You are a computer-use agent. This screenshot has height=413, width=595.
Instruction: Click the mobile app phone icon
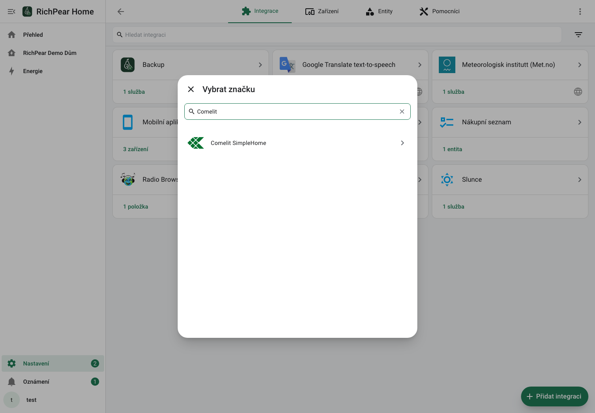128,122
